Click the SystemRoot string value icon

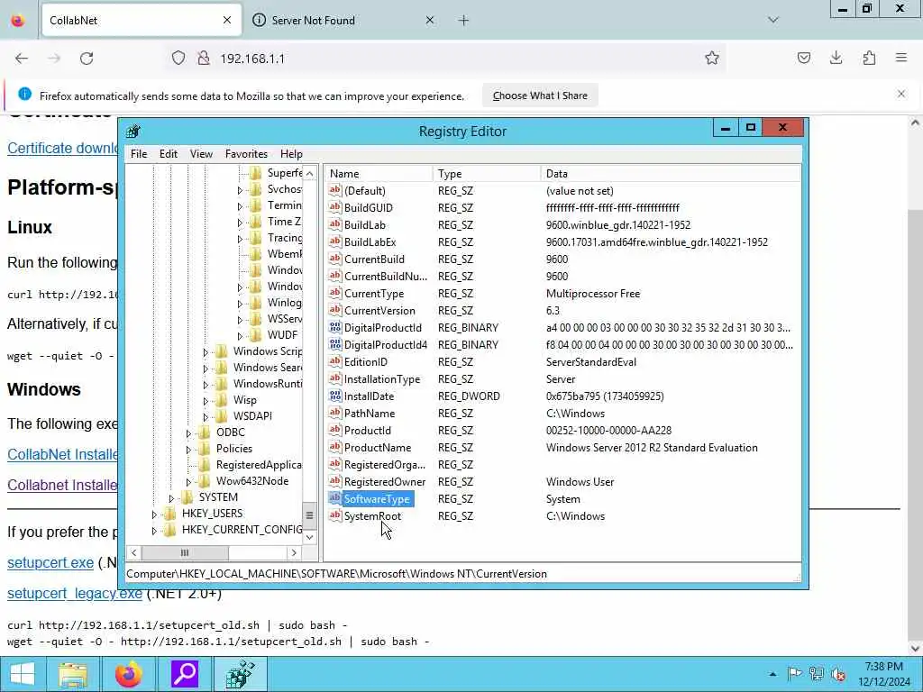[335, 515]
